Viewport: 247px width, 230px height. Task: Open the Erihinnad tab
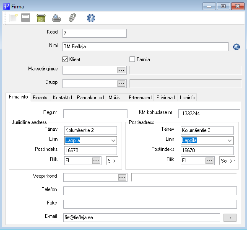coord(166,98)
